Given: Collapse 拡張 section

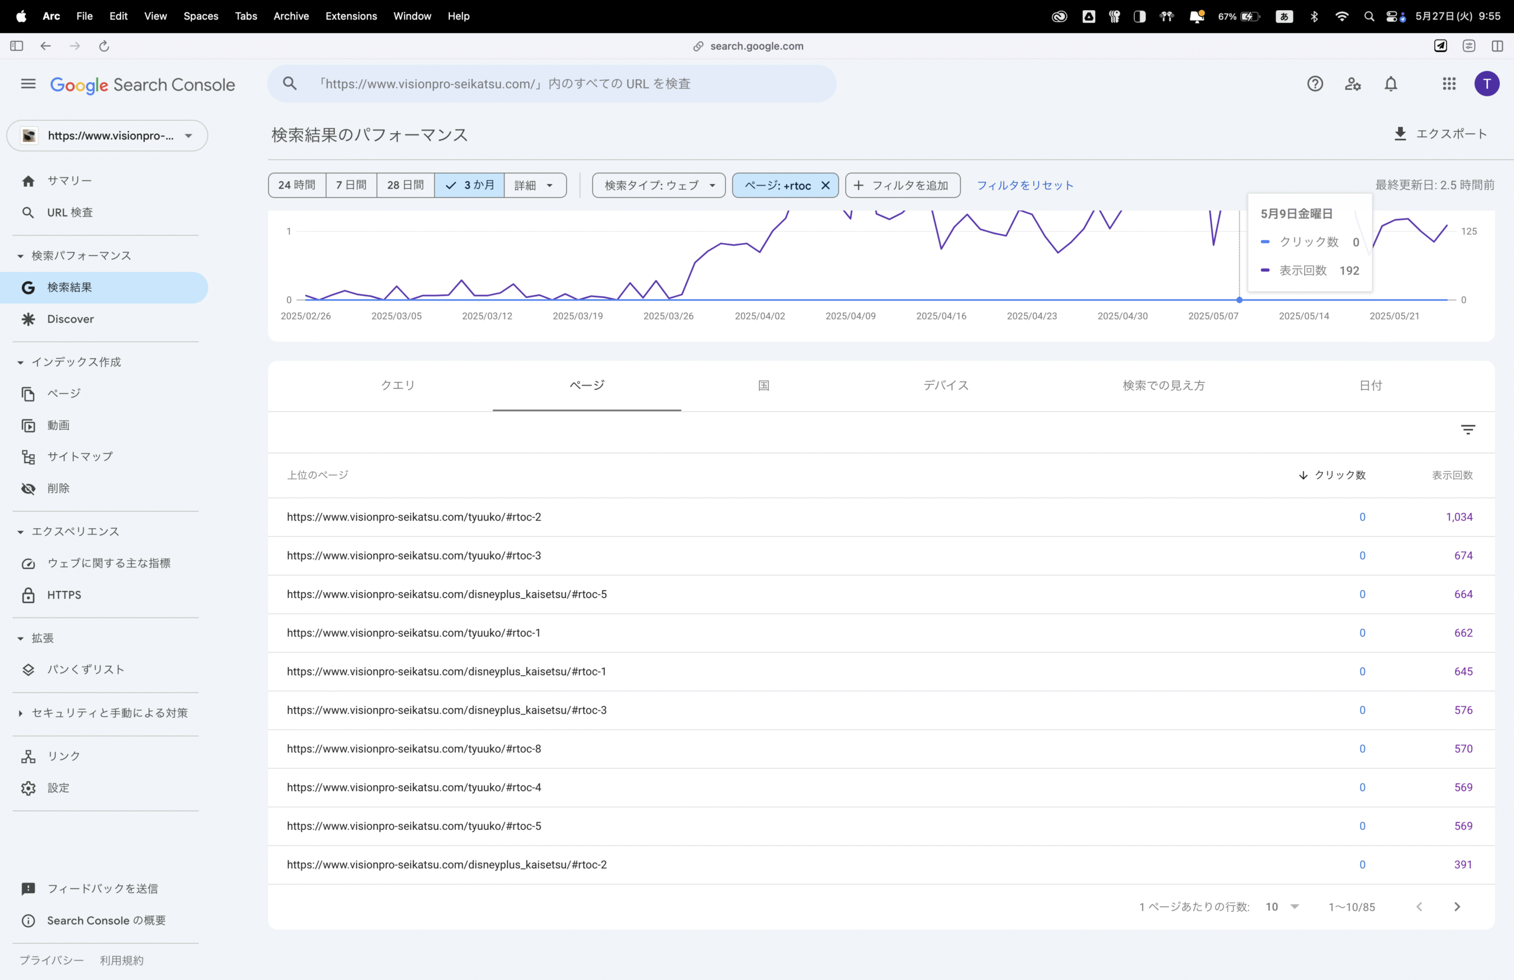Looking at the screenshot, I should (x=20, y=638).
